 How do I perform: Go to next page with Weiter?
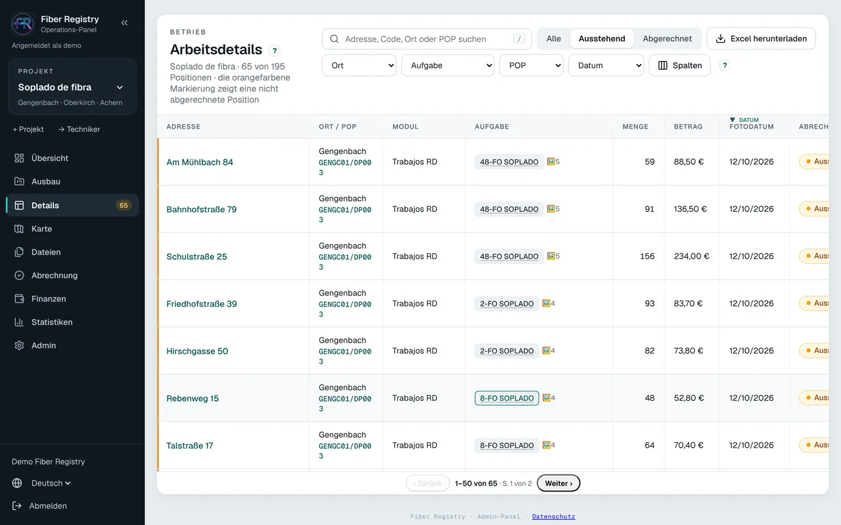point(558,484)
